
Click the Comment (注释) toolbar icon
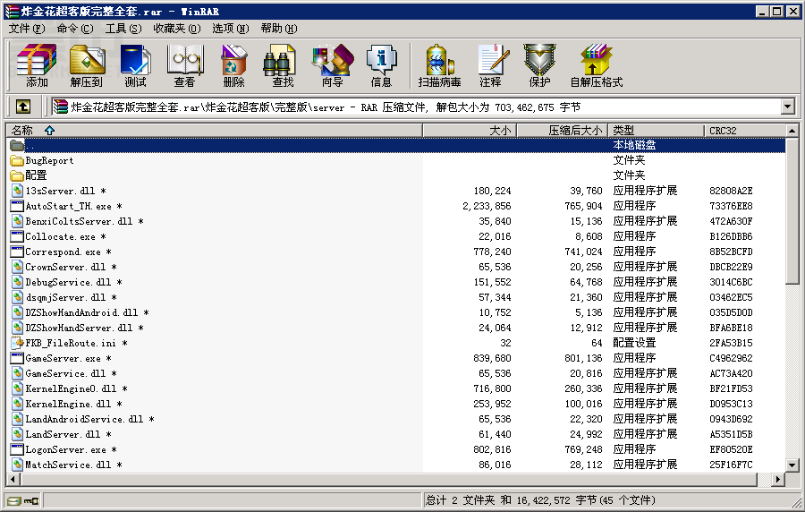[491, 65]
